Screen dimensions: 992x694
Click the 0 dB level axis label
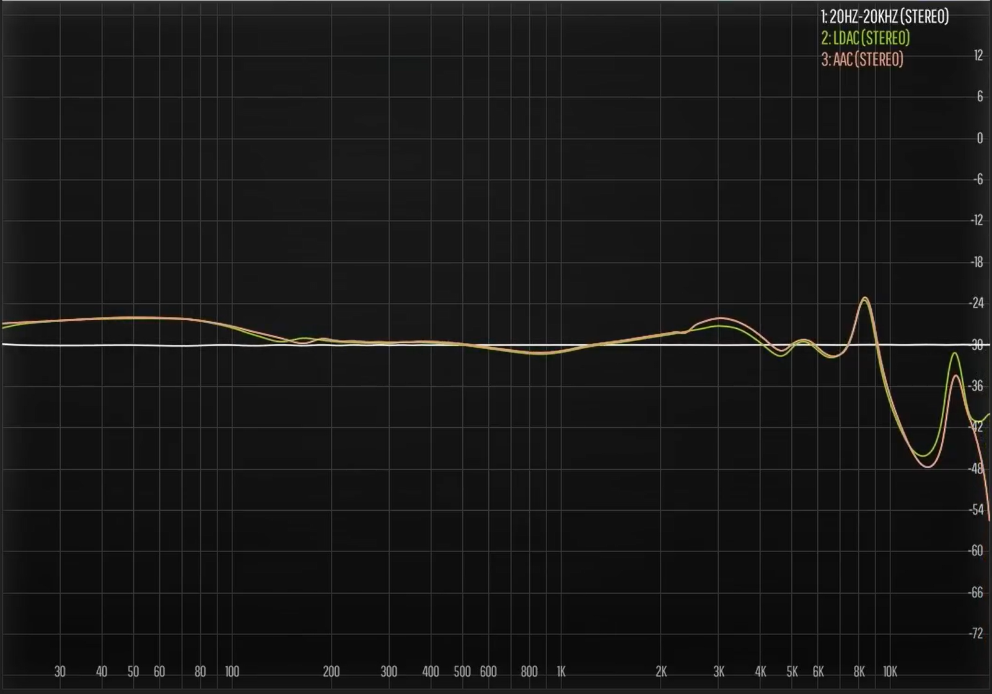tap(979, 138)
